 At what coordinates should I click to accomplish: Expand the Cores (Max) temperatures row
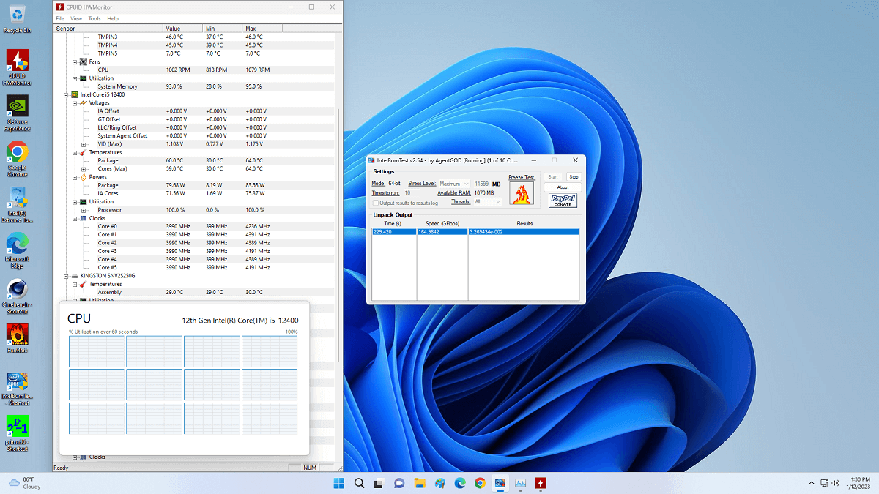tap(84, 169)
